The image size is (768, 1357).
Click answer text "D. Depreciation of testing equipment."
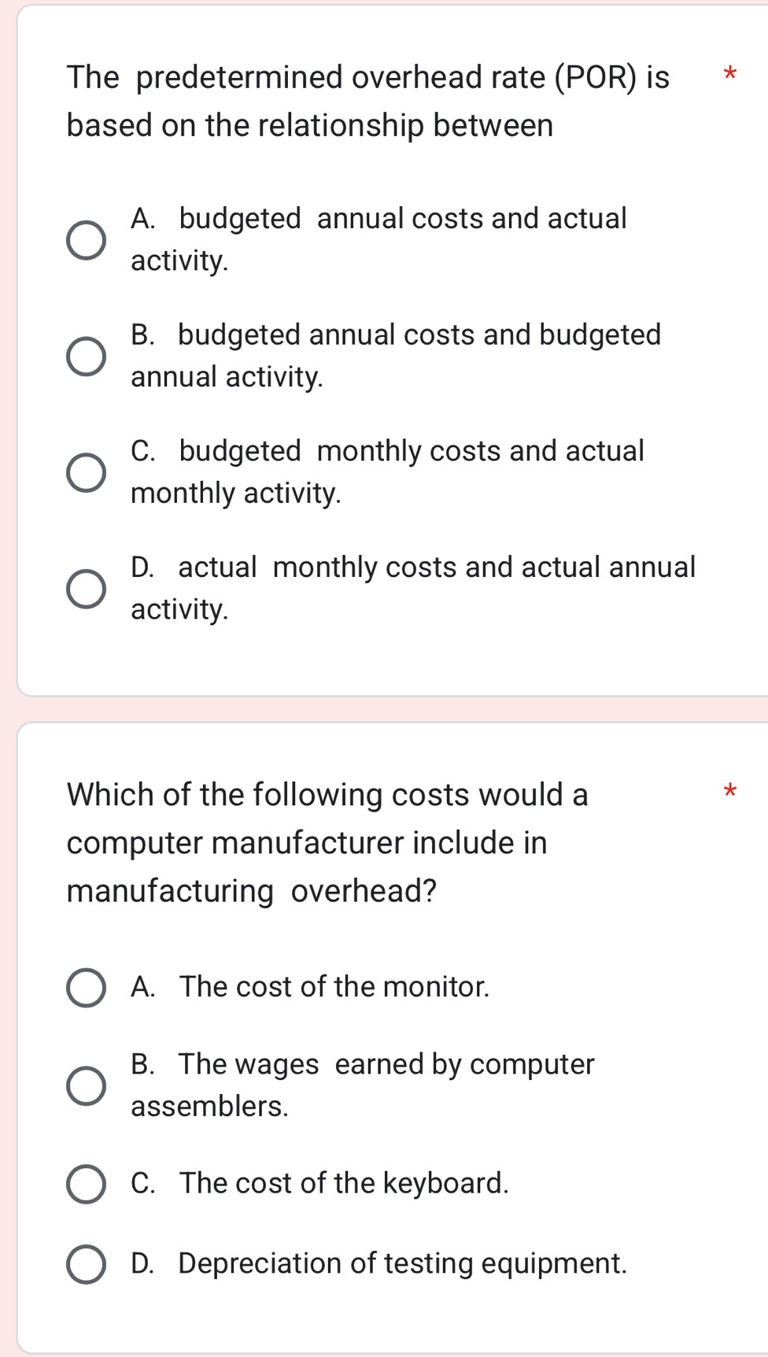pyautogui.click(x=378, y=1263)
